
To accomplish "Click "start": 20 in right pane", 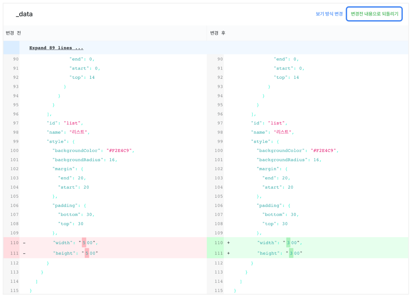I will (x=278, y=187).
